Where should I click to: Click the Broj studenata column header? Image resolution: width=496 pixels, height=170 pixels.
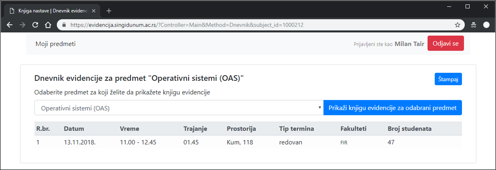coord(410,129)
